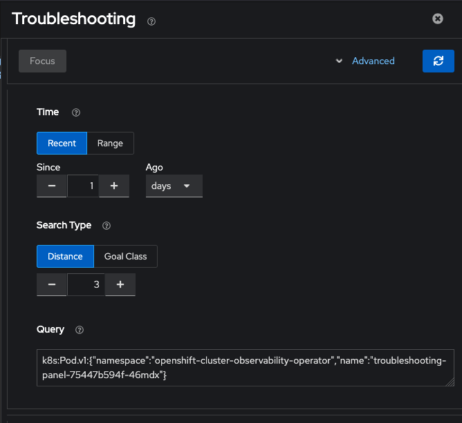Decrease the Since value with minus

52,186
